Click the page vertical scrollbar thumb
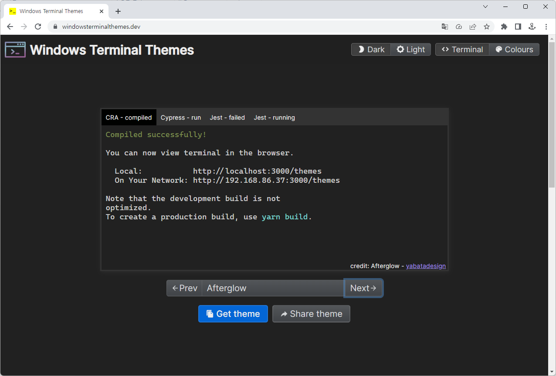This screenshot has width=556, height=376. point(552,115)
